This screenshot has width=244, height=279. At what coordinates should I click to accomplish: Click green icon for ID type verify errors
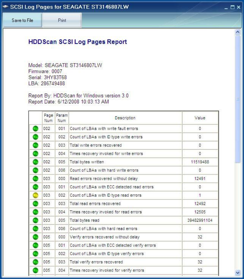(35, 254)
